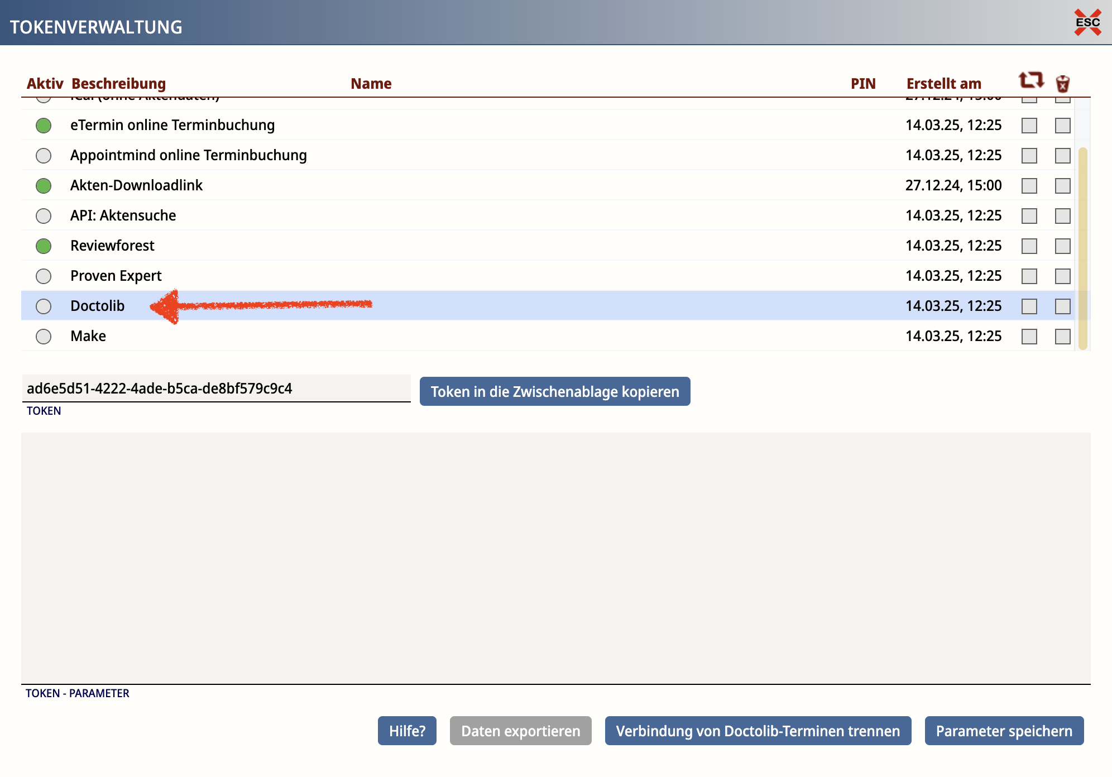The image size is (1112, 777).
Task: Select the Reviewforest entry
Action: pyautogui.click(x=112, y=246)
